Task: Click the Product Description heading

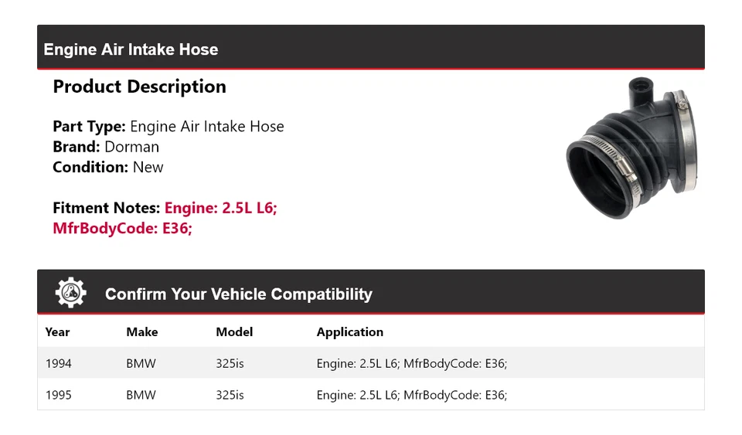Action: click(x=139, y=87)
